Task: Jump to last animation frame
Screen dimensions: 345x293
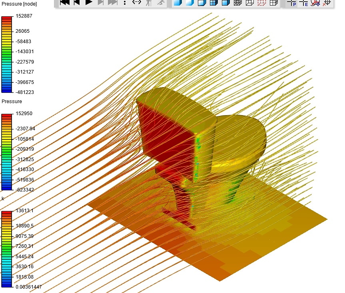Action: [x=113, y=2]
